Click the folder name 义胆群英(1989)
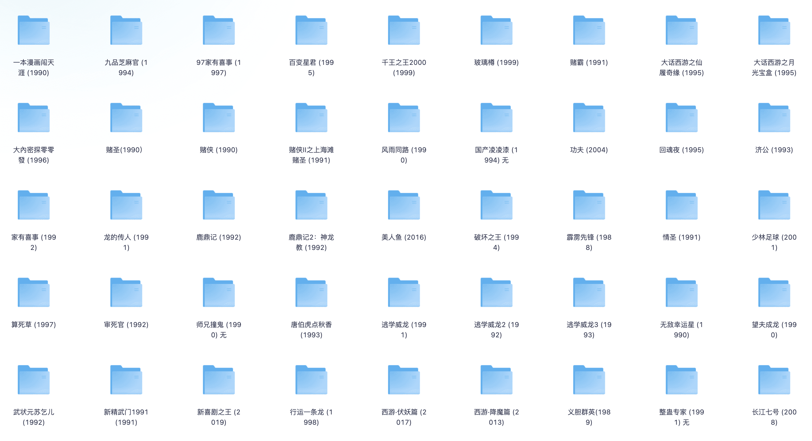Image resolution: width=812 pixels, height=441 pixels. (589, 417)
